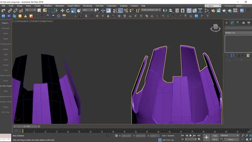This screenshot has width=252, height=142.
Task: Click Add Time Tag
Action: (x=168, y=140)
